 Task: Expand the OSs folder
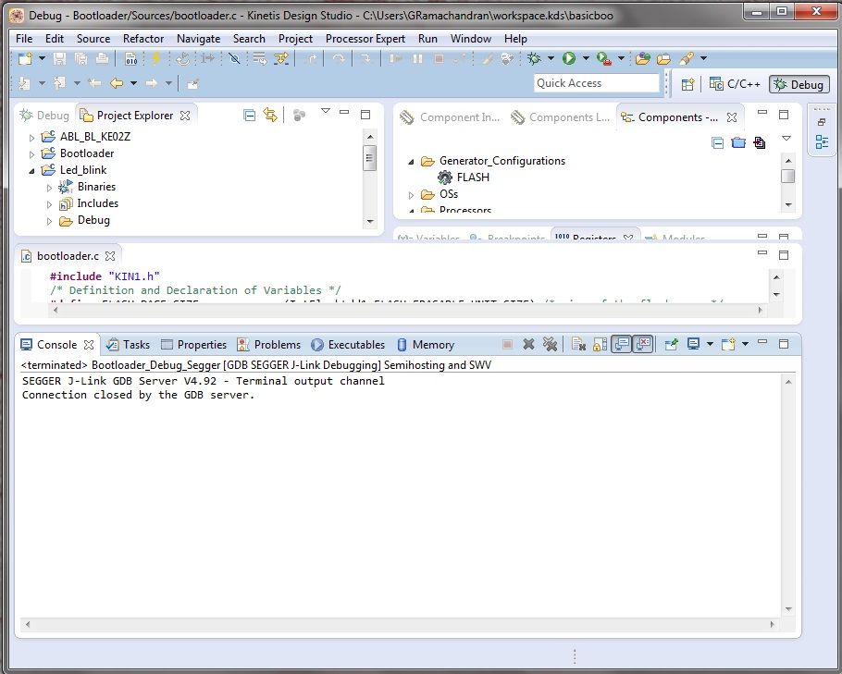412,195
